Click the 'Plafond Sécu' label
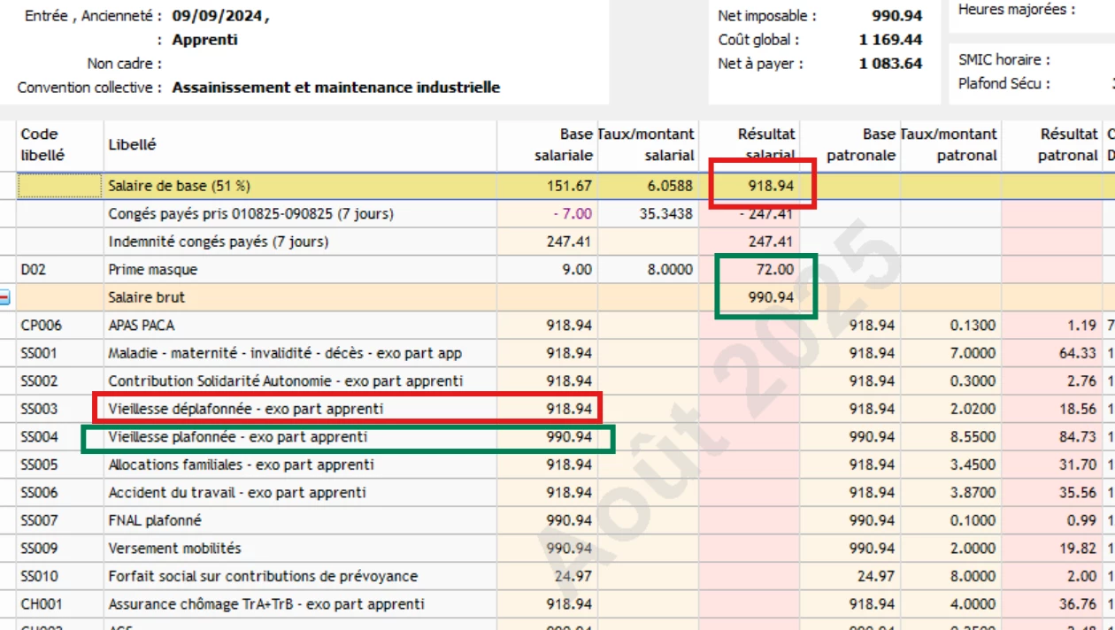The image size is (1115, 630). 1004,84
